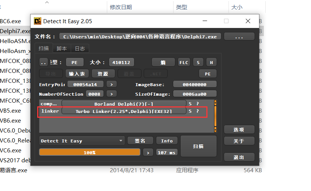Click the FLC button

click(184, 63)
